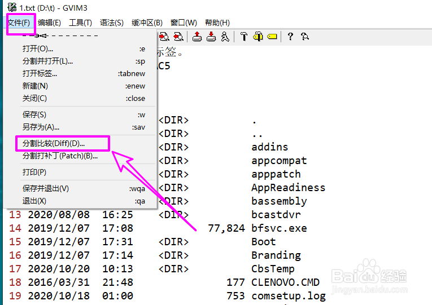Click the text 'comsetup.log' on line 19
The width and height of the screenshot is (432, 305).
point(289,296)
